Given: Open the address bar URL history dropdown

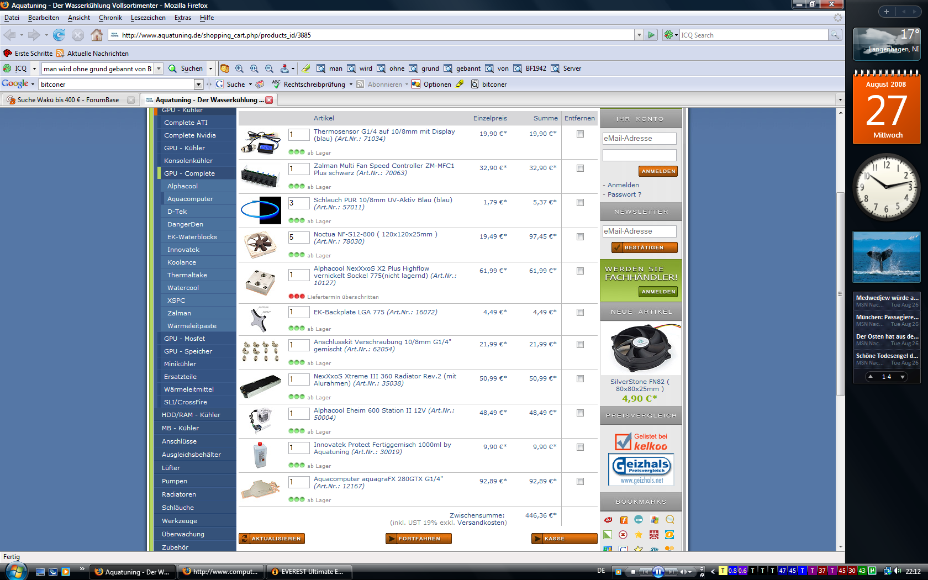Looking at the screenshot, I should tap(639, 35).
